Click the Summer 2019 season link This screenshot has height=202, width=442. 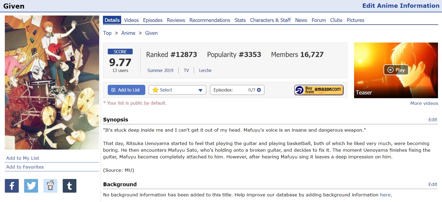[160, 70]
